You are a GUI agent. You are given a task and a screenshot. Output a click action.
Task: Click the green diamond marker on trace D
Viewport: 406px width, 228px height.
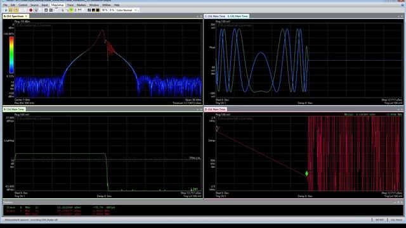click(306, 174)
